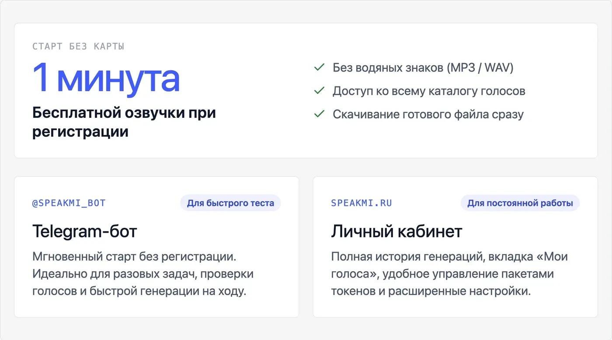Click the checkmark beside "Скачивание готового файла сразу"
Viewport: 612px width, 340px height.
pyautogui.click(x=320, y=114)
